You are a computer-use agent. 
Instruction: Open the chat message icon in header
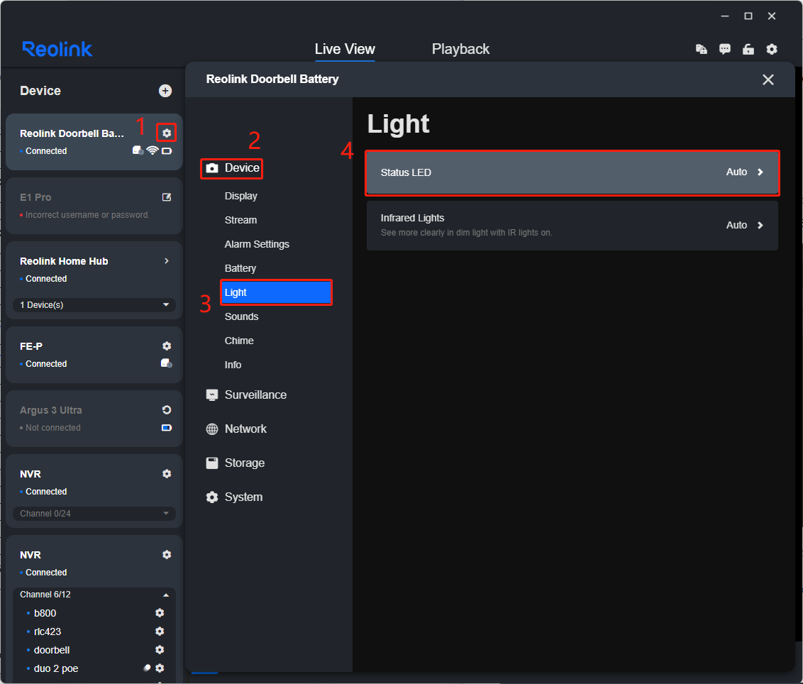point(725,49)
